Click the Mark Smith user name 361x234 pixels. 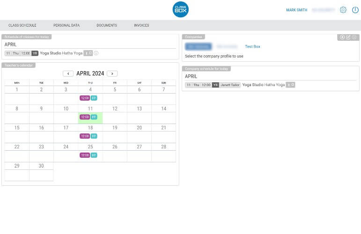(296, 10)
